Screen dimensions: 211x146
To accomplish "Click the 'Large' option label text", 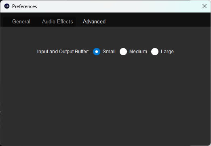I will coord(167,52).
